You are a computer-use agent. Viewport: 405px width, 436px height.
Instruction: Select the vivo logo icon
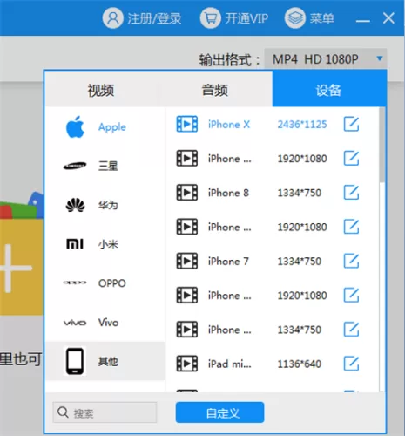point(75,323)
